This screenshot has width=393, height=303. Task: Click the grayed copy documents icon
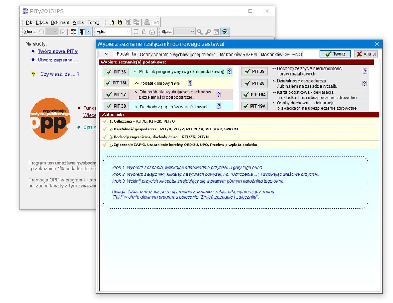pos(136,22)
